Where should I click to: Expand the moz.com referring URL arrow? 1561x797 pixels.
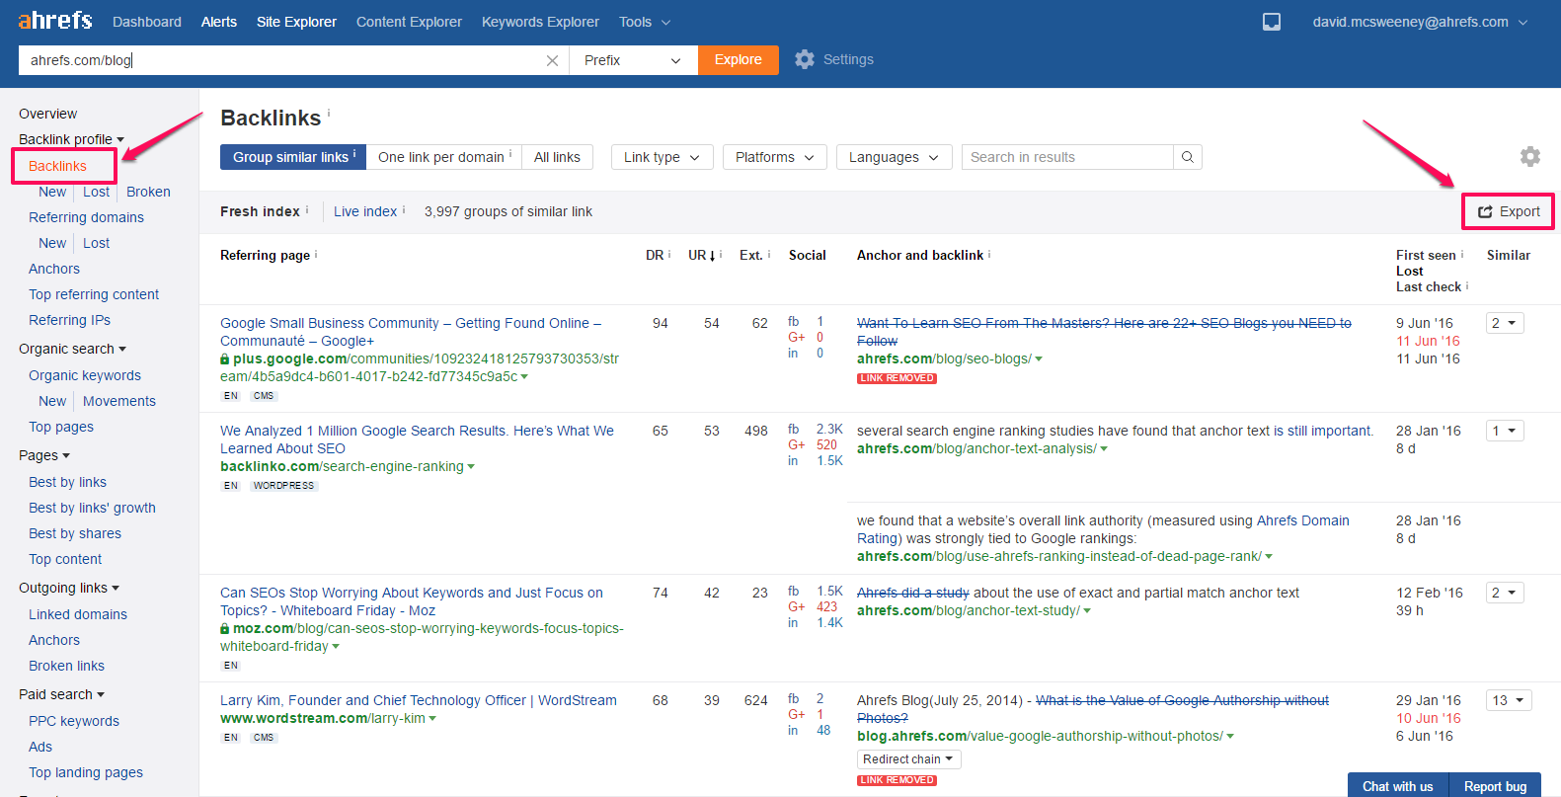click(336, 647)
